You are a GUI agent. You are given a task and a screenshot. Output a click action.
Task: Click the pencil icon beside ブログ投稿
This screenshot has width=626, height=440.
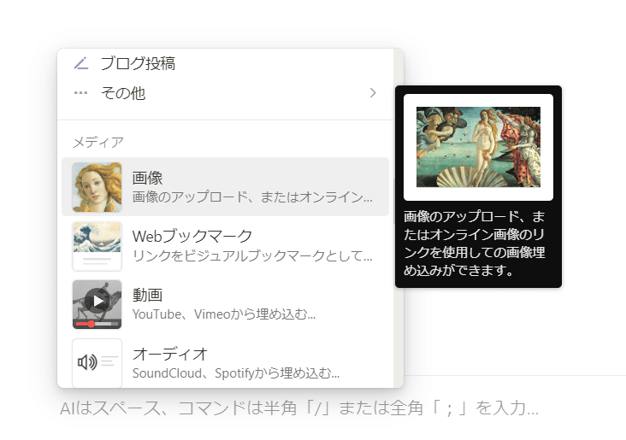pos(81,64)
